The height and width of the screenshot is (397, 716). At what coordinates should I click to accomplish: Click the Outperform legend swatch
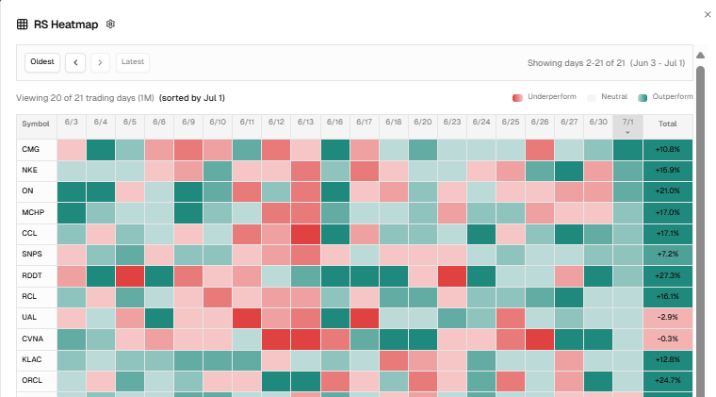point(643,98)
